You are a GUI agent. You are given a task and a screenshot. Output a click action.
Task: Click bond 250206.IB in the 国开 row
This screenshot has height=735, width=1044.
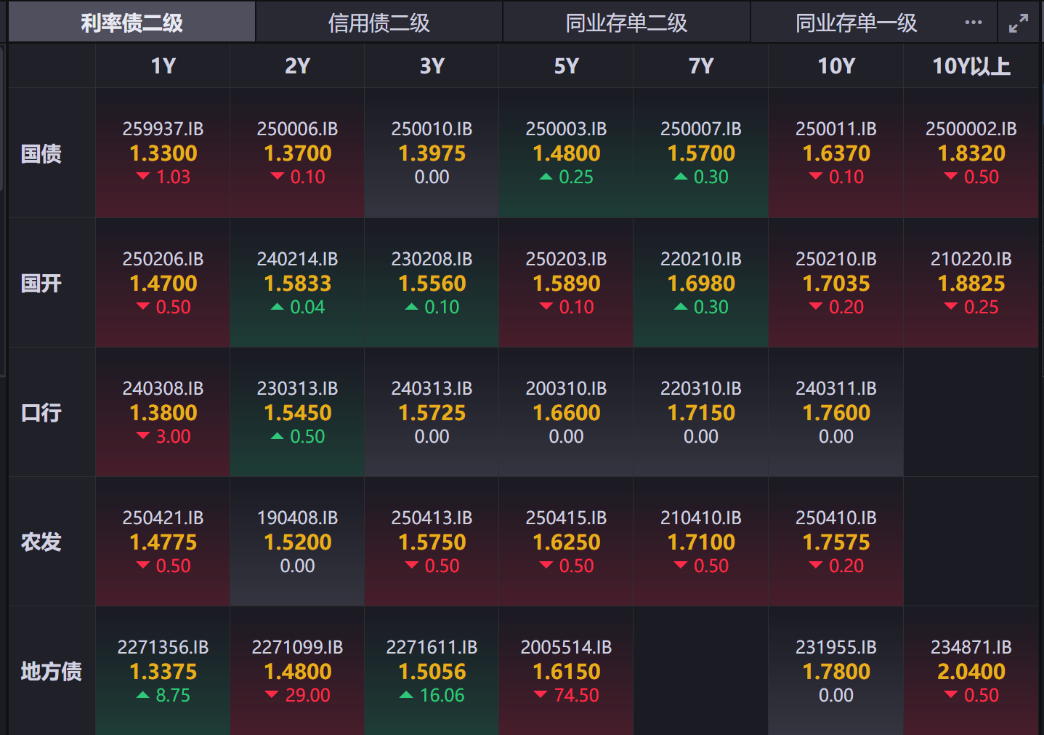[162, 283]
